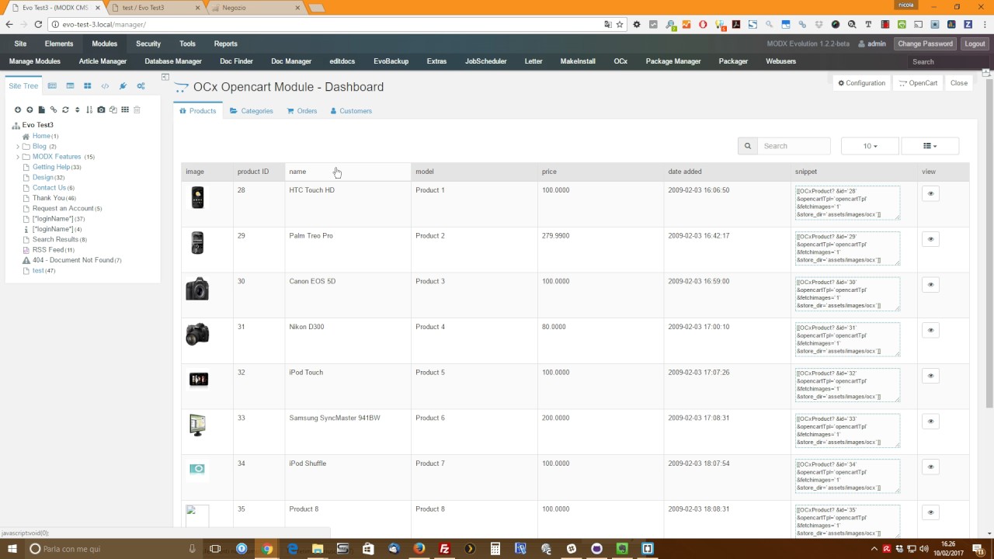Click the Canon EOS 5D product image
994x559 pixels.
197,288
